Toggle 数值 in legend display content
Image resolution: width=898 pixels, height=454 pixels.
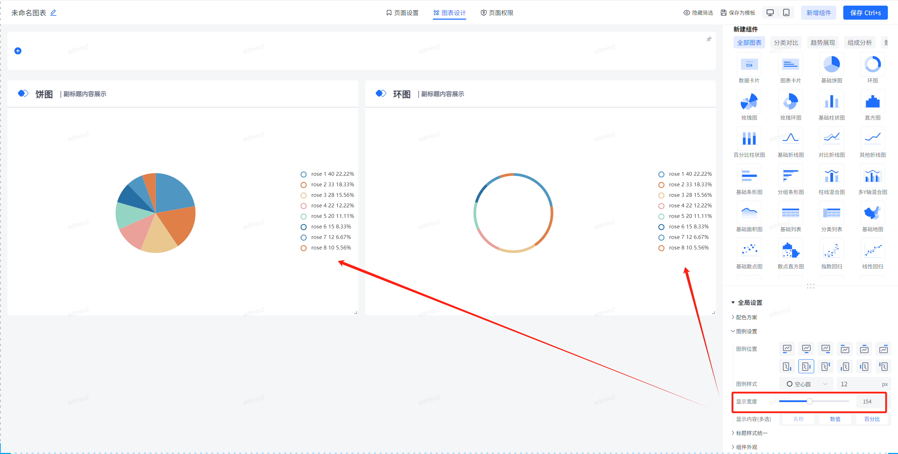pyautogui.click(x=835, y=419)
